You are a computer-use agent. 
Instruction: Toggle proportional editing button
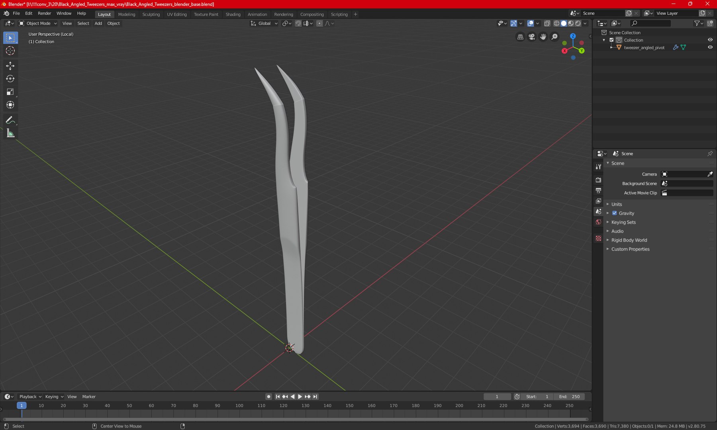(x=319, y=23)
